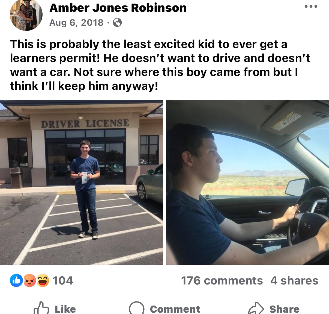Image resolution: width=329 pixels, height=314 pixels.
Task: Open the Aug 6, 2018 timestamp
Action: click(x=76, y=22)
